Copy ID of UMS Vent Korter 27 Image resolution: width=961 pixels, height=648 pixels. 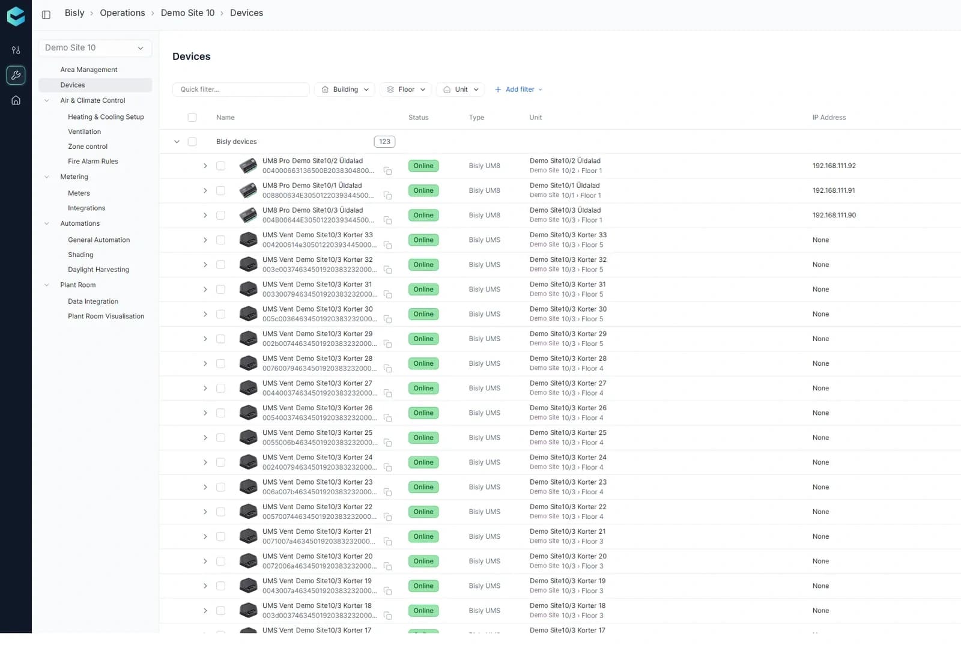pos(388,393)
